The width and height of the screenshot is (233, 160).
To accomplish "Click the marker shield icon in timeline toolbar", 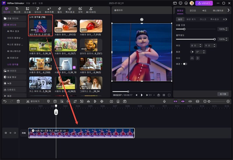I will tap(48, 101).
